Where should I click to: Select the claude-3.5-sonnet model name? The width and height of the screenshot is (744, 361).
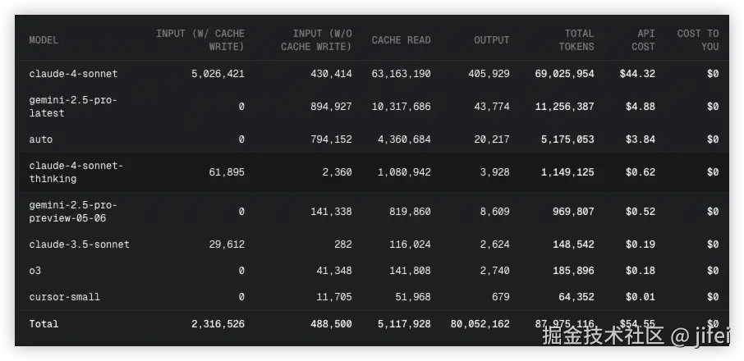click(x=79, y=244)
